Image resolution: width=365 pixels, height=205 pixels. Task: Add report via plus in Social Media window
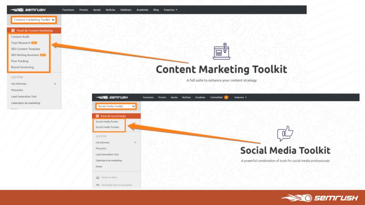pos(135,142)
